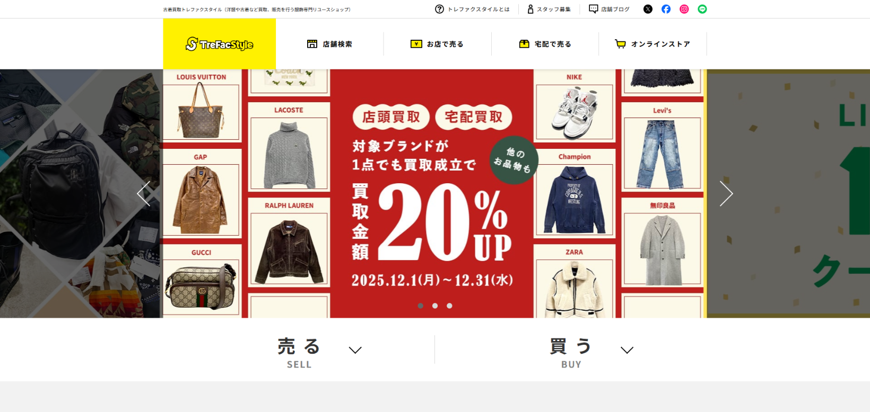The image size is (870, 412).
Task: Click the TreFacStyle yellow logo
Action: click(220, 44)
